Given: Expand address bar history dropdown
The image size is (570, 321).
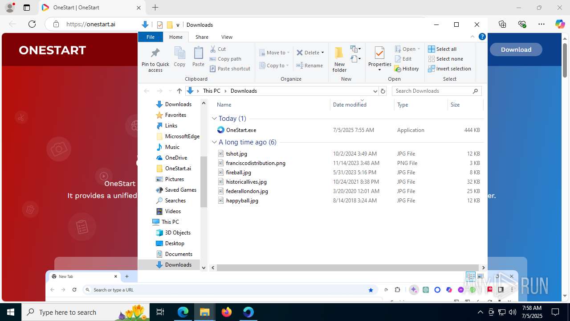Looking at the screenshot, I should [x=375, y=91].
